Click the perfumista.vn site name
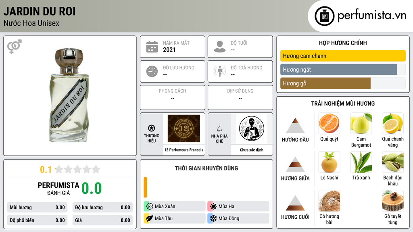The width and height of the screenshot is (413, 232). (372, 16)
